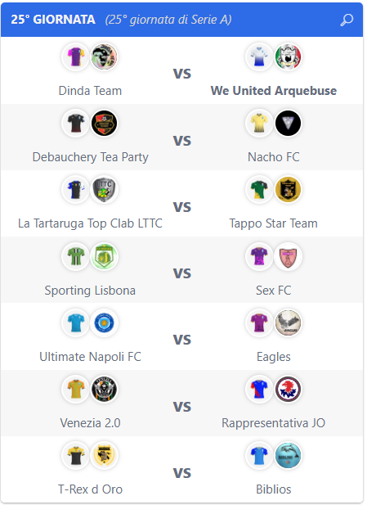Click the 25° GIORNATA header title
The width and height of the screenshot is (367, 505).
[53, 20]
